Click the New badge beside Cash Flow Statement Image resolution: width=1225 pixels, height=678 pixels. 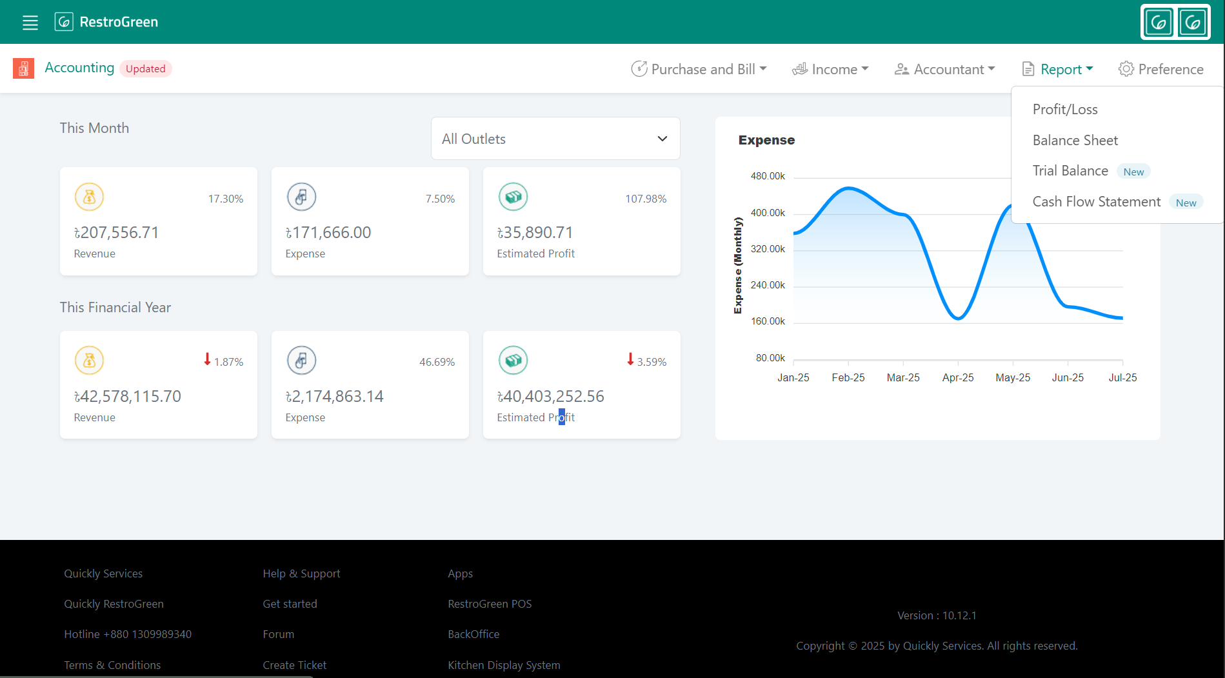(x=1186, y=203)
